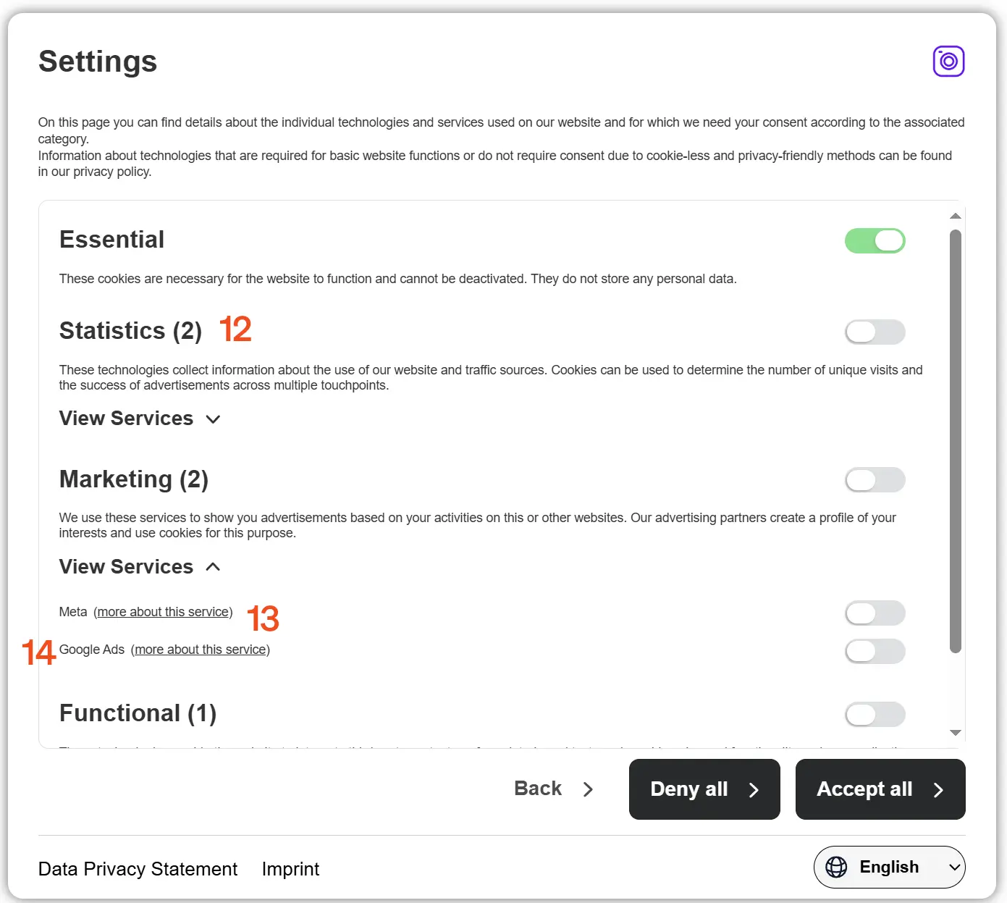
Task: Go back using the Back button
Action: (x=553, y=789)
